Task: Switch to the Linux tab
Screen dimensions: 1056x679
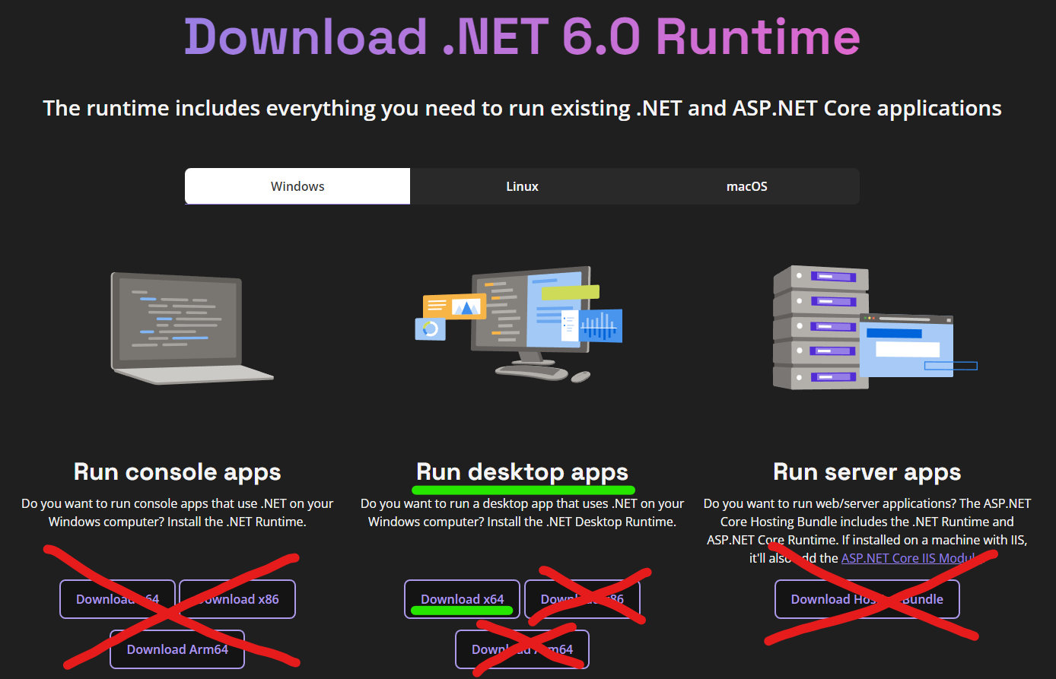Action: [522, 186]
